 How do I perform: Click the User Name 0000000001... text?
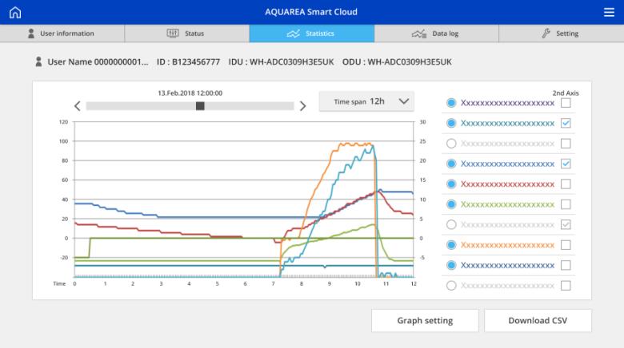98,62
